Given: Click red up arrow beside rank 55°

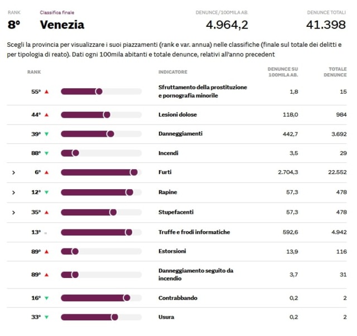Looking at the screenshot, I should click(46, 92).
